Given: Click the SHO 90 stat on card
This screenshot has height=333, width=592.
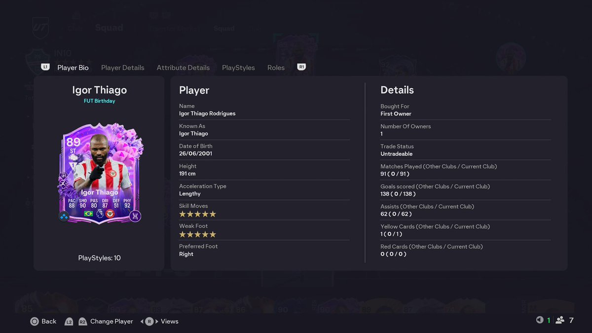Looking at the screenshot, I should [x=83, y=203].
